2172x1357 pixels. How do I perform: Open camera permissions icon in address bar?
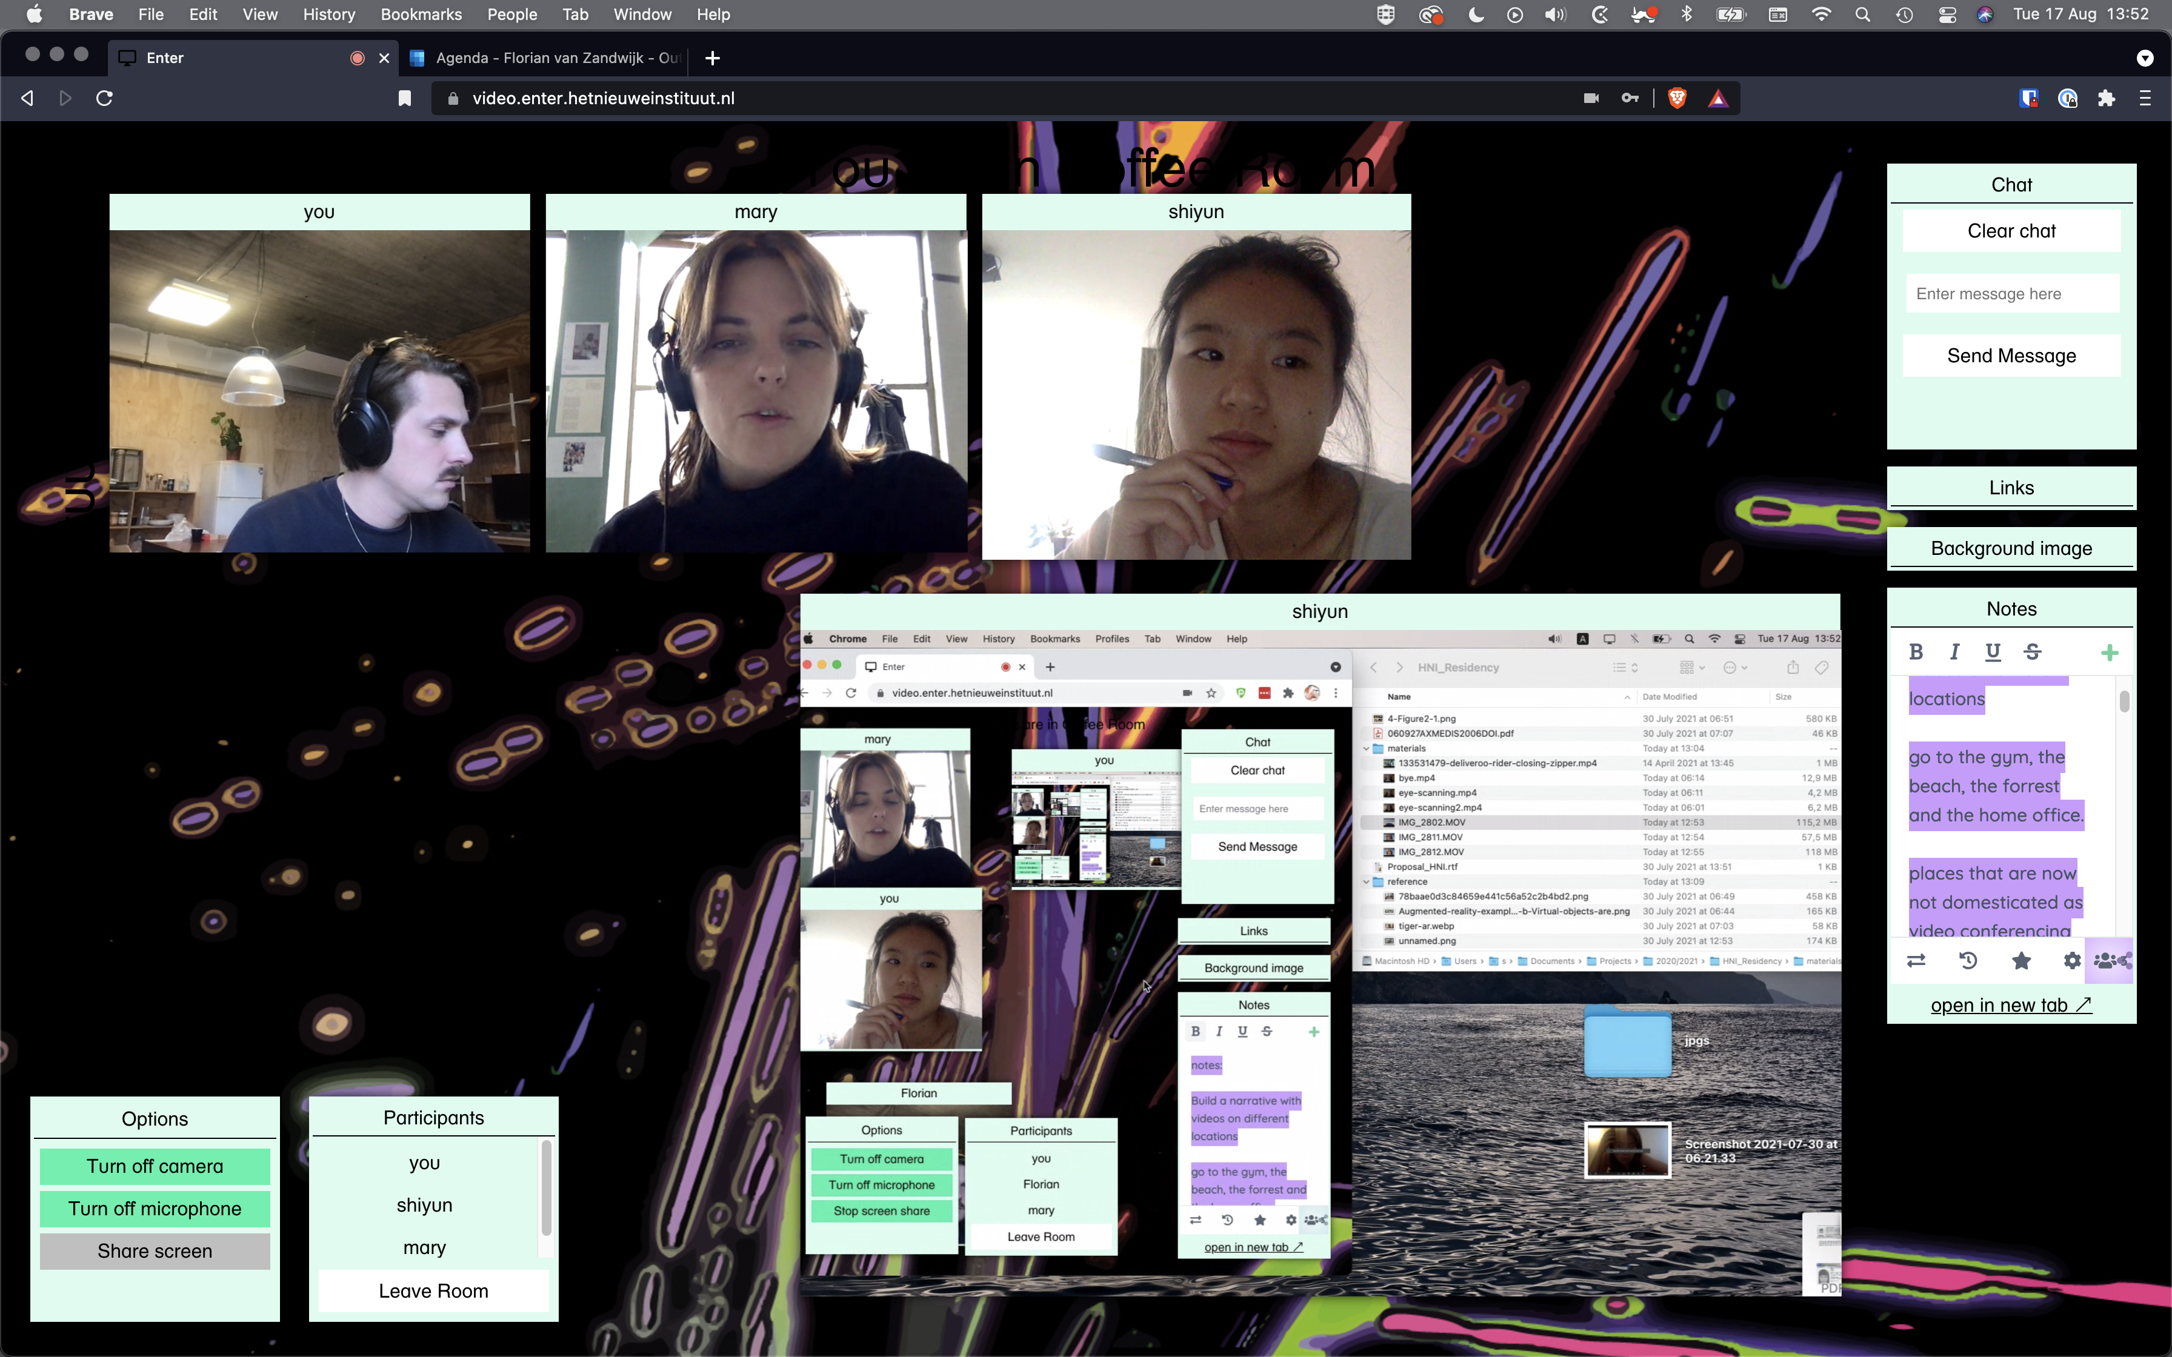point(1591,99)
